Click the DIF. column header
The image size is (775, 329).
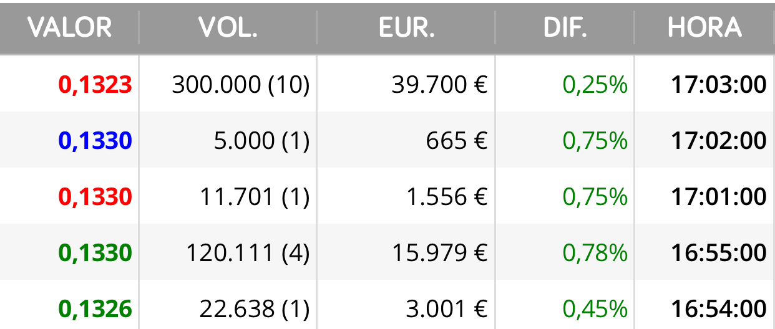pos(565,27)
